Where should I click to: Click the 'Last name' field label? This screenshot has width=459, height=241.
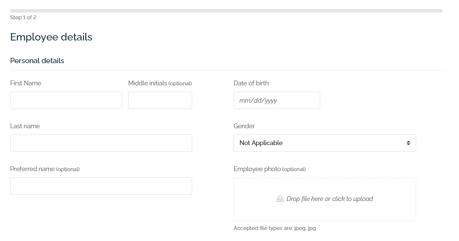[25, 126]
